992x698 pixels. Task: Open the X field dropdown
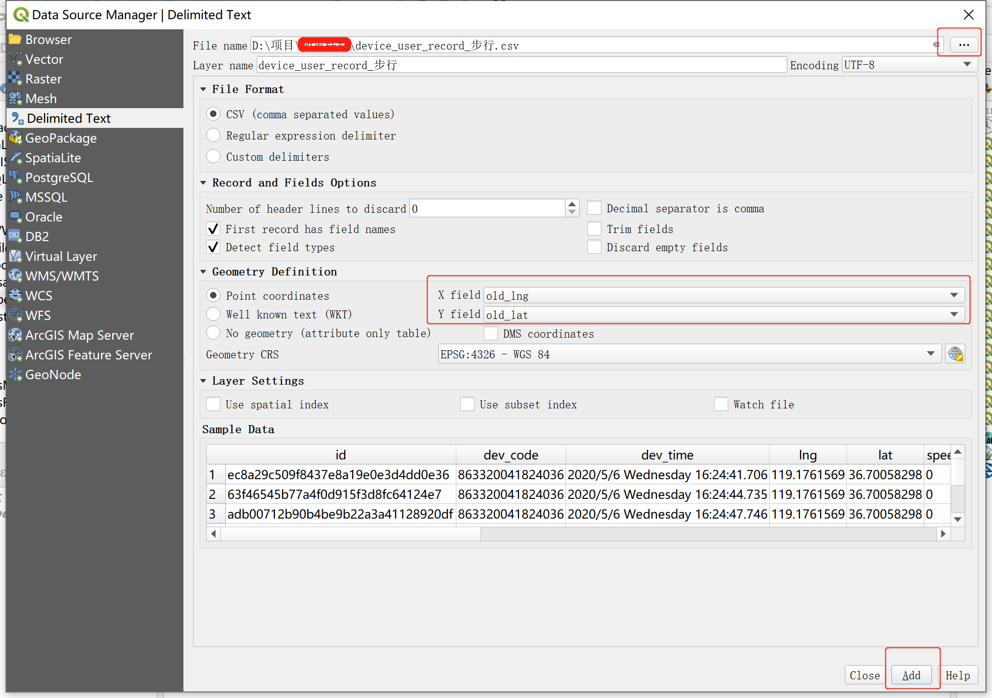coord(954,295)
